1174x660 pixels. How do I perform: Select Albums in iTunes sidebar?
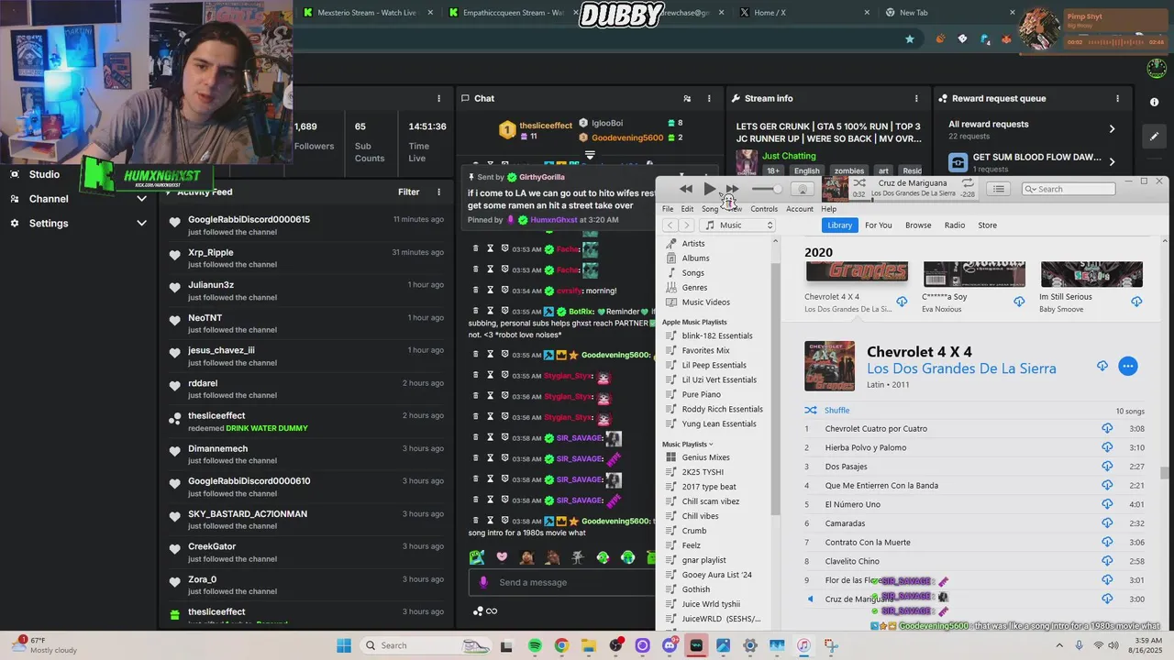click(x=695, y=258)
